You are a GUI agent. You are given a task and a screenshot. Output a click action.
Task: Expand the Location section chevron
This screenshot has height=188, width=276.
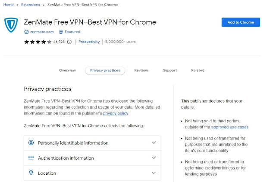[154, 173]
